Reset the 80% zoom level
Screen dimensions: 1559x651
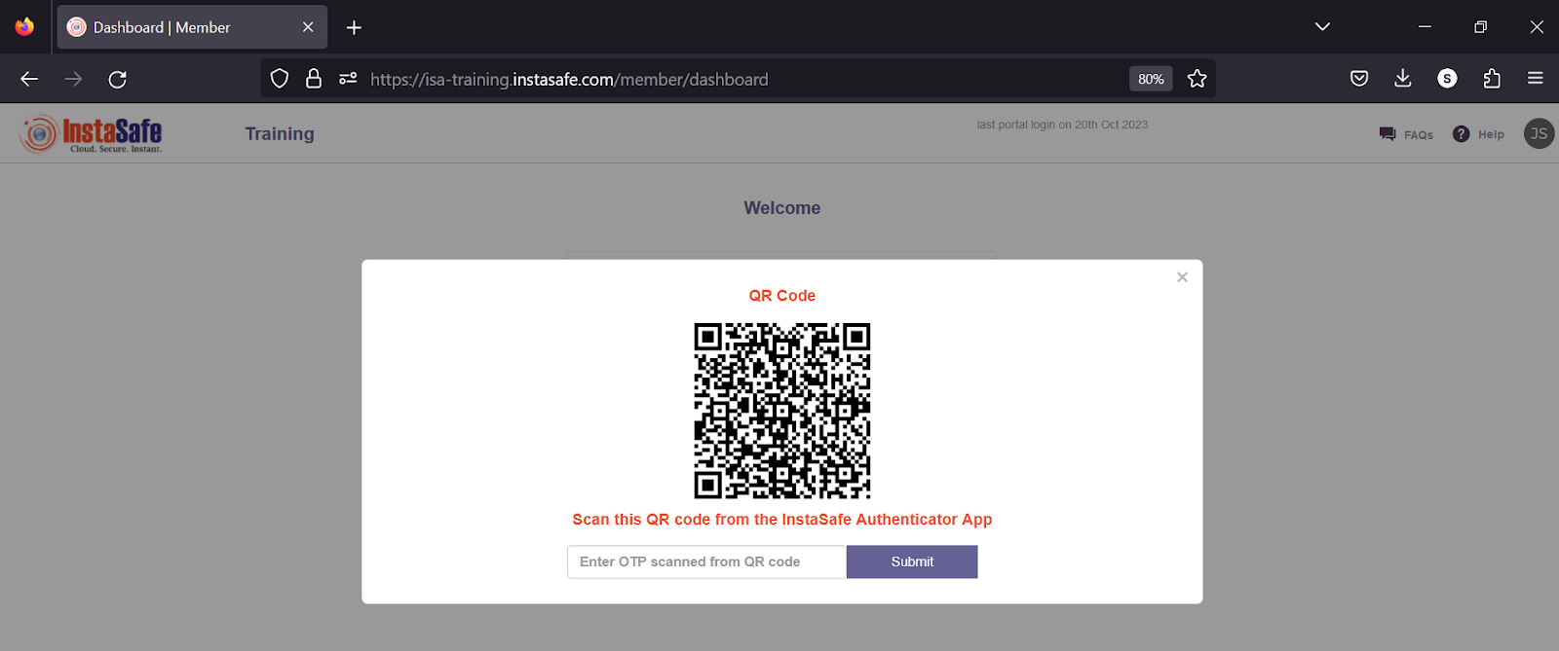tap(1151, 79)
